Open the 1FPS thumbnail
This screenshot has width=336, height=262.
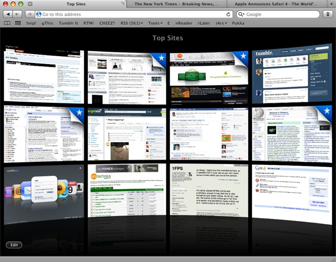(x=209, y=191)
